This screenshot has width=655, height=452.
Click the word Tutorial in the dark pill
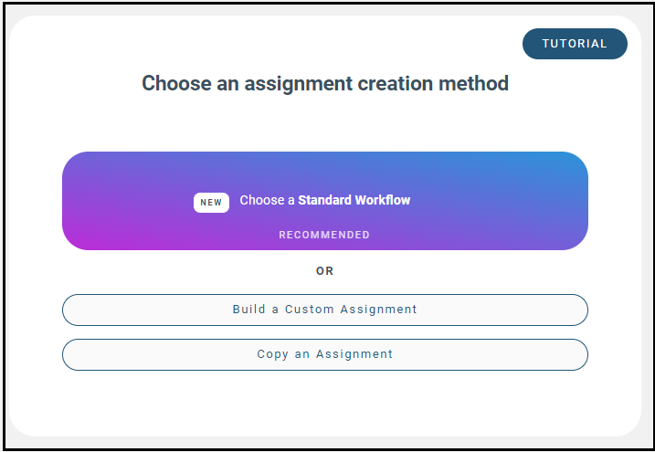(575, 44)
